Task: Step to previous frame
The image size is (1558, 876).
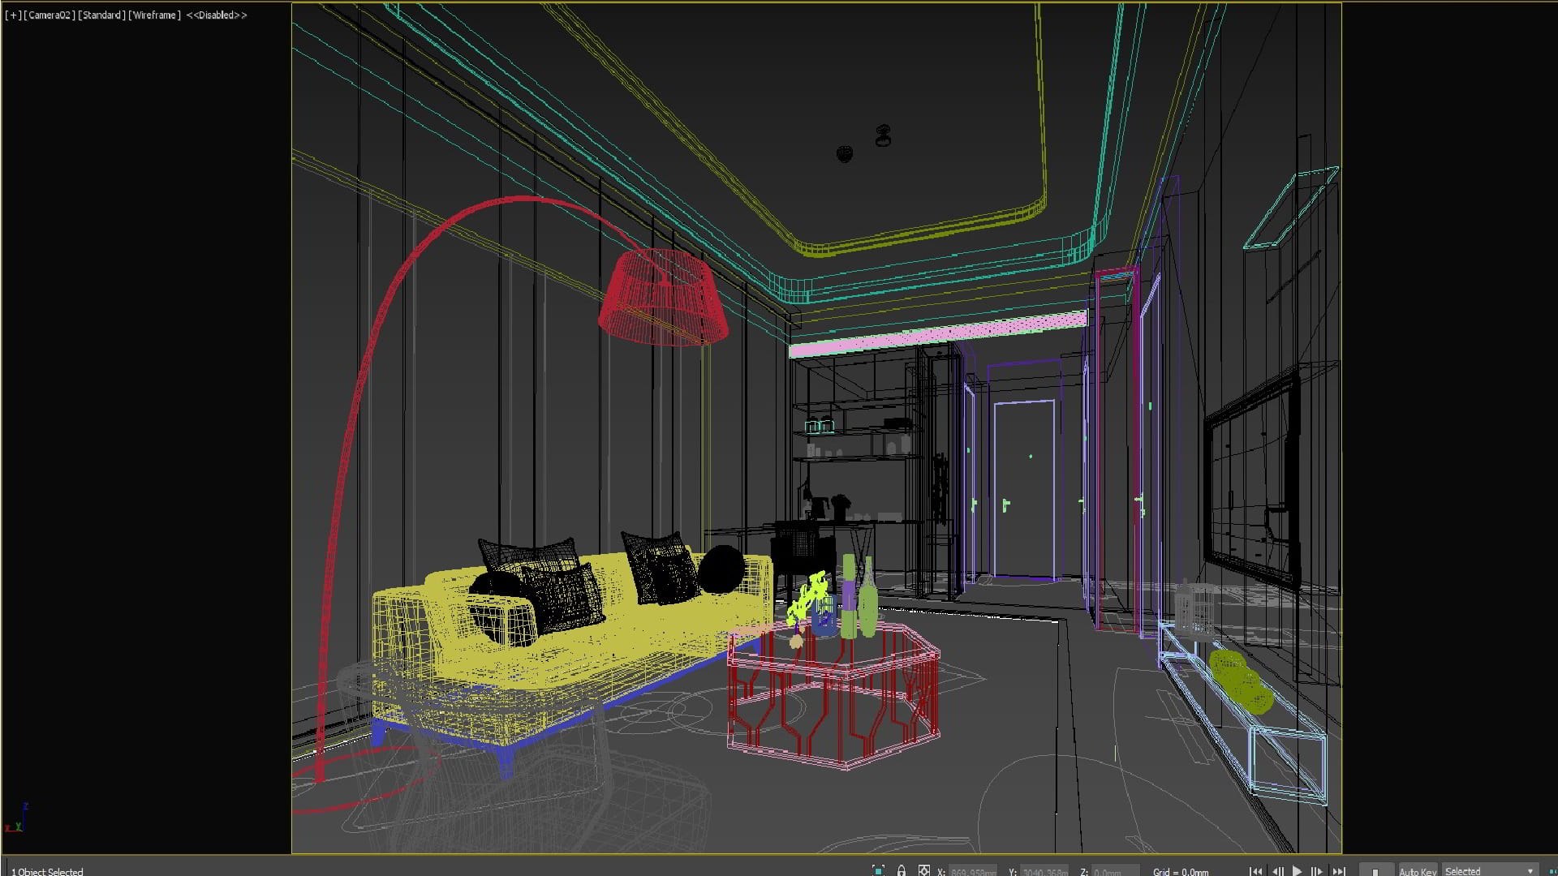Action: point(1277,871)
